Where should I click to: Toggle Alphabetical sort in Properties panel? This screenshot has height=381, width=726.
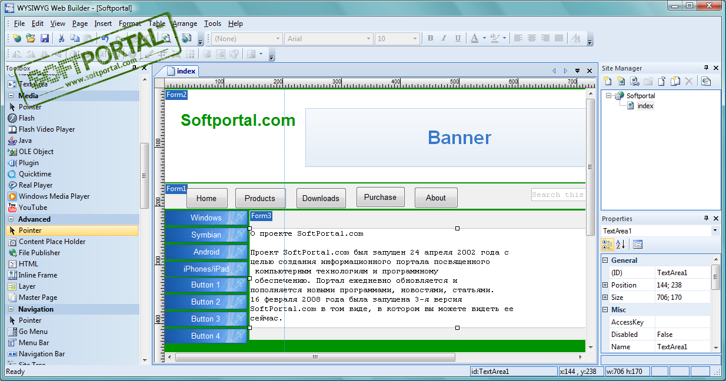[x=621, y=245]
